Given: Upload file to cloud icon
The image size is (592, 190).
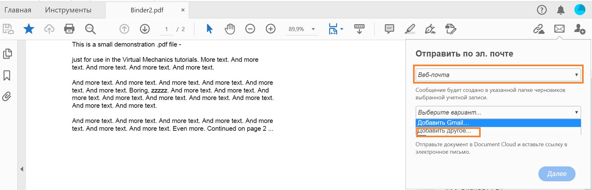Looking at the screenshot, I should point(49,29).
